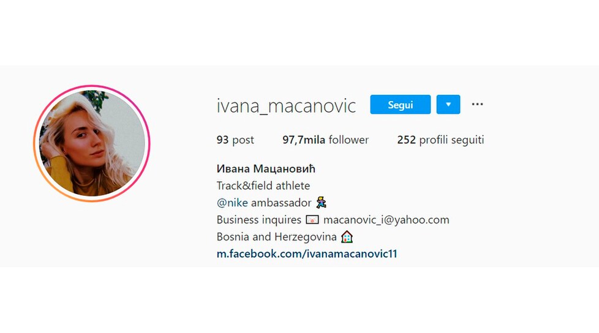The width and height of the screenshot is (599, 333).
Task: Select the ivana_macanovic username heading
Action: 286,106
